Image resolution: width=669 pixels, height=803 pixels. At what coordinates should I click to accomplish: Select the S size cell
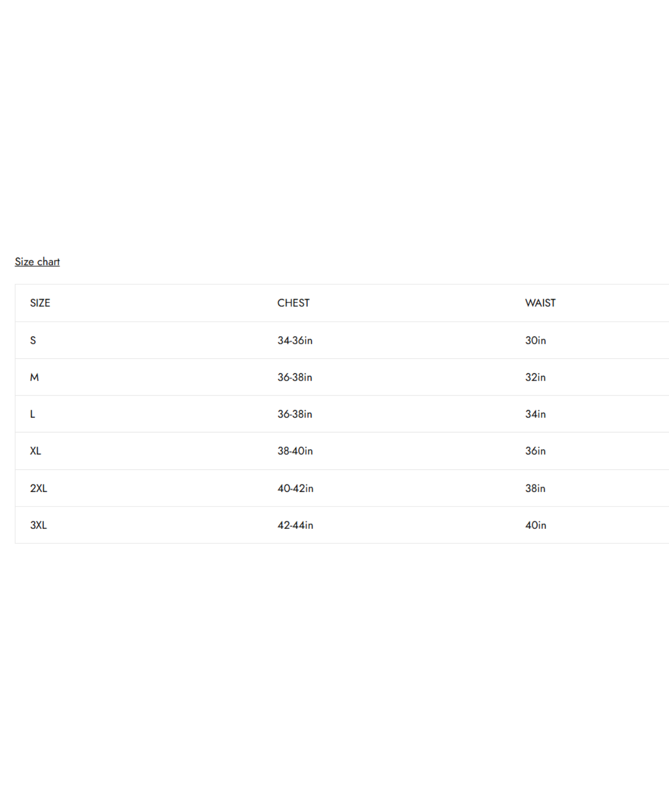33,340
